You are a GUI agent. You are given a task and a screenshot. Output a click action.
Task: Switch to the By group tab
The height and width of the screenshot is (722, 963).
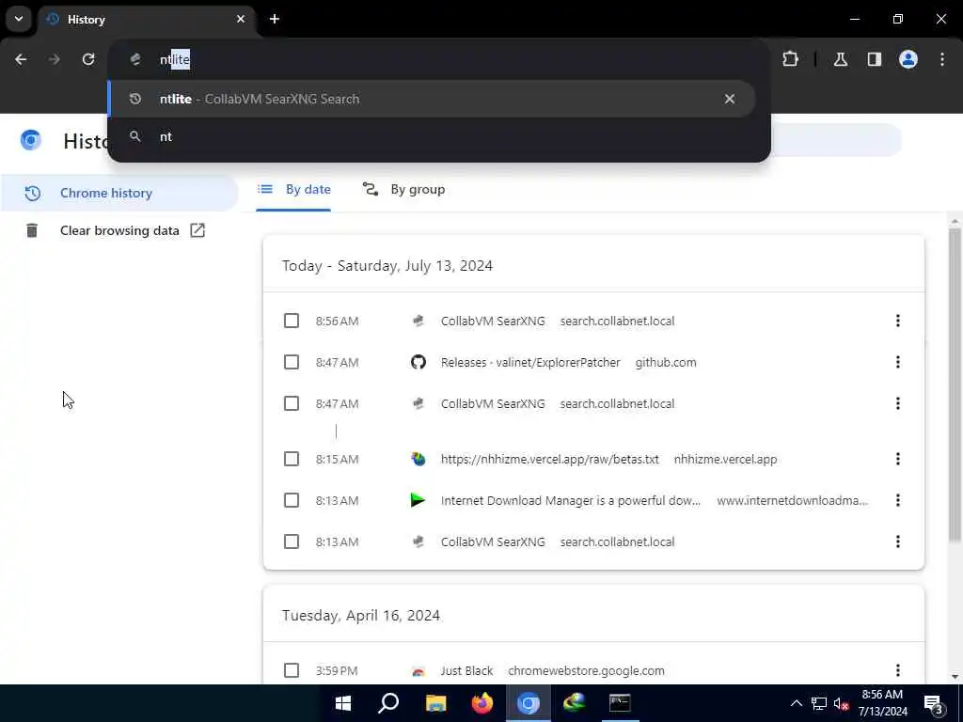click(403, 189)
